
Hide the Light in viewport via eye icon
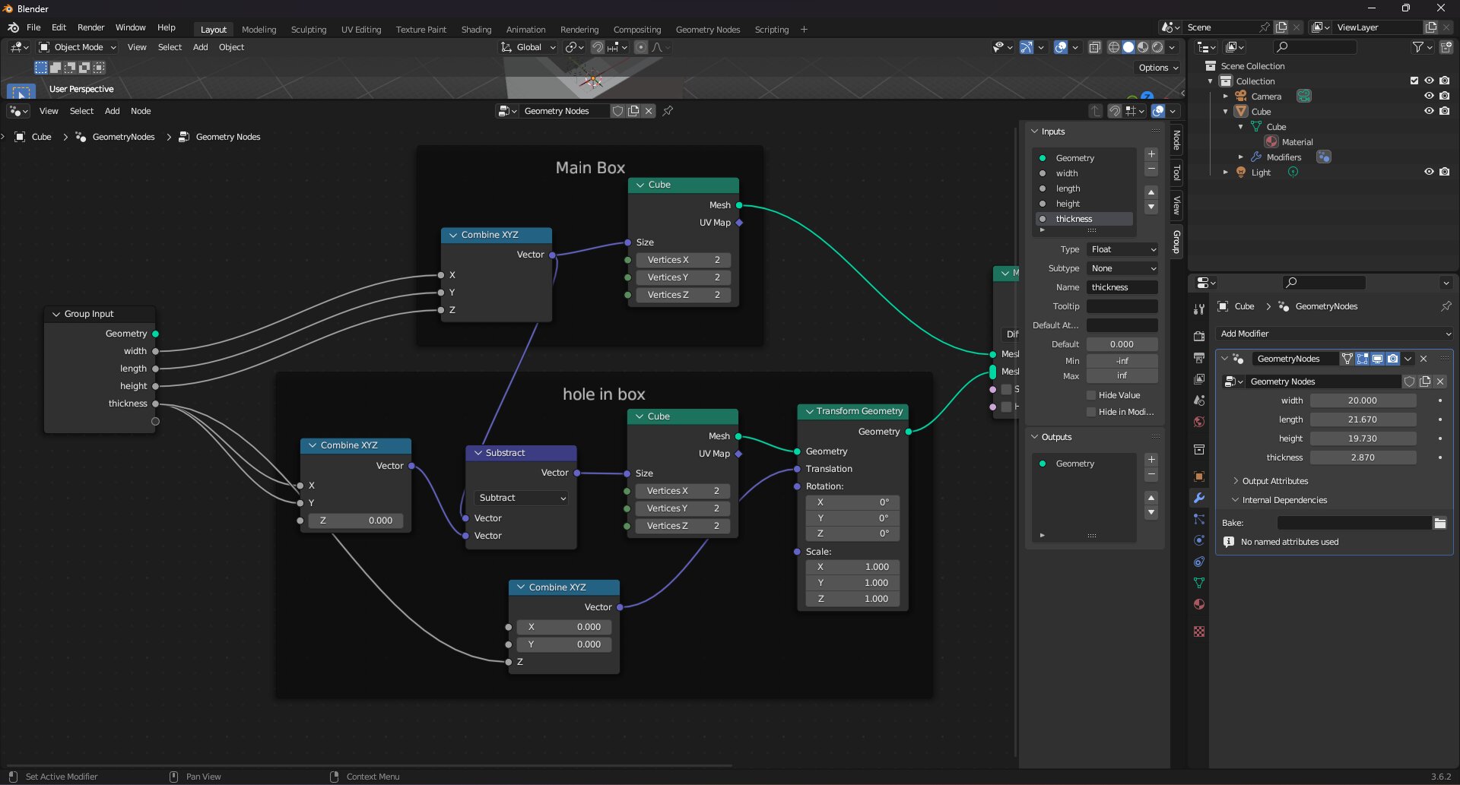click(x=1429, y=172)
